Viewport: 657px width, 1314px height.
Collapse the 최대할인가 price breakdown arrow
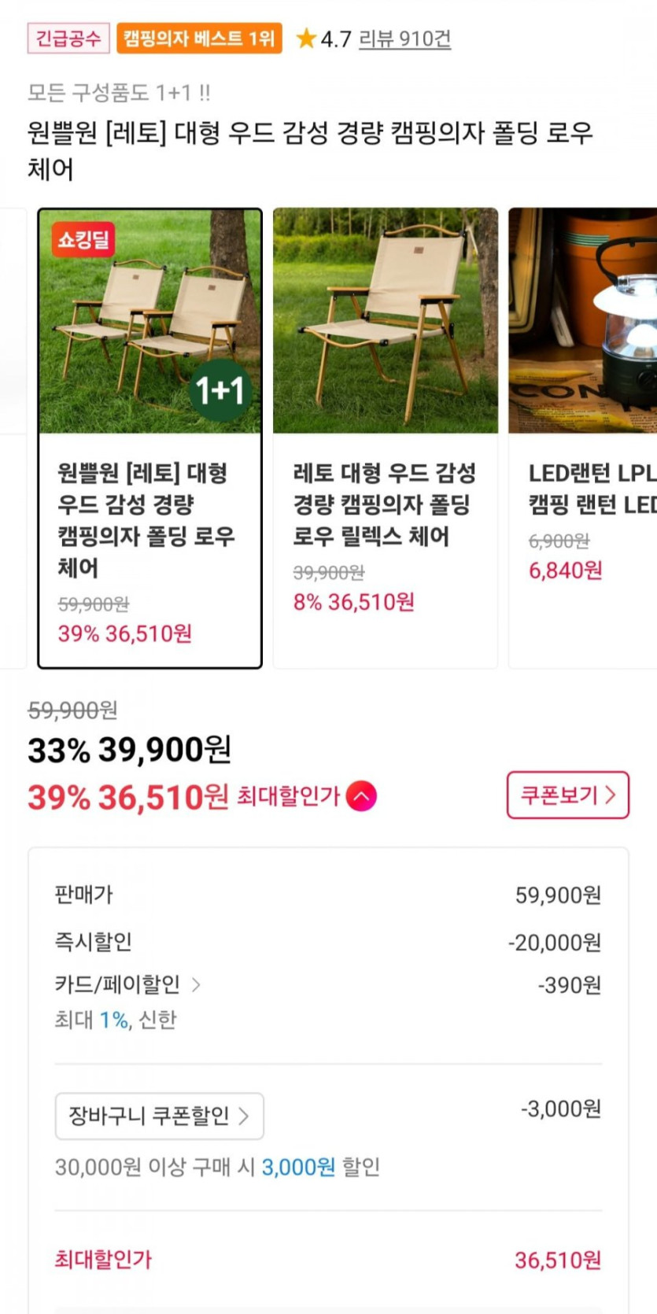pyautogui.click(x=361, y=796)
